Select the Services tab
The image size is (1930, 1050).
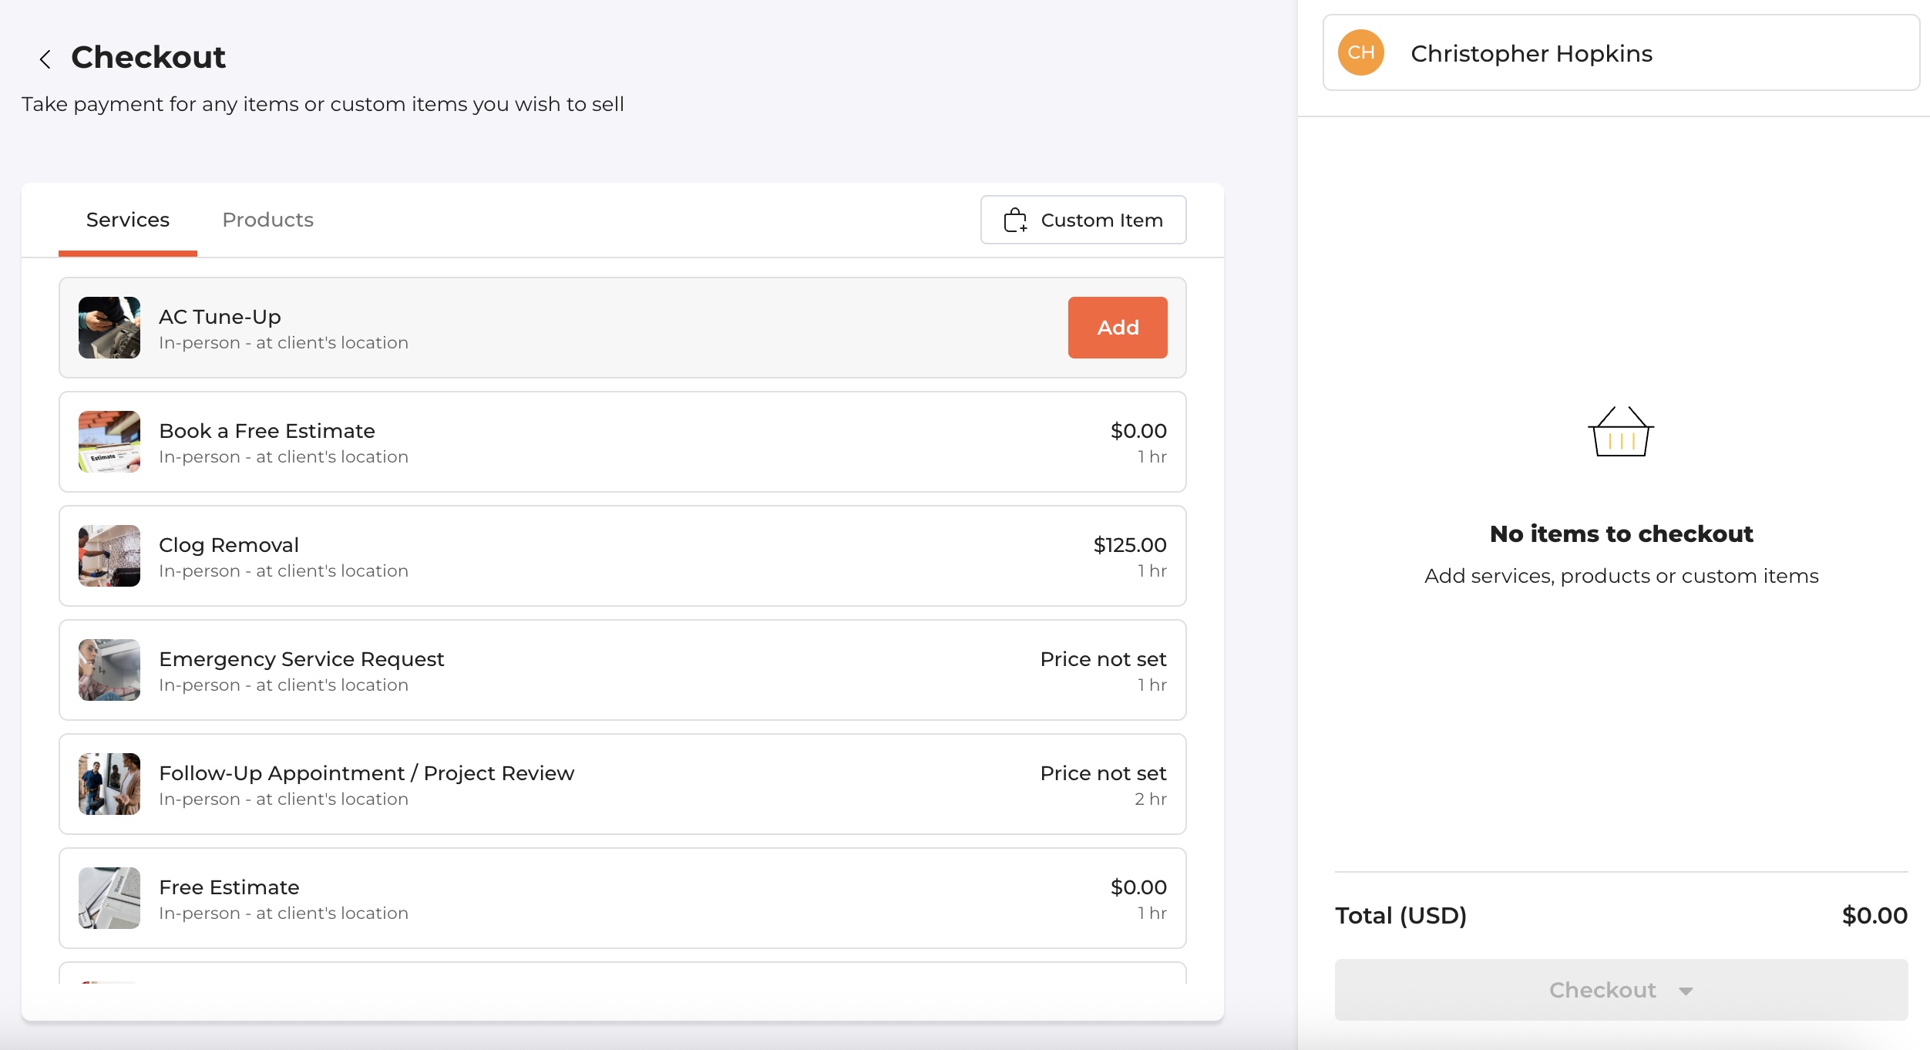(x=128, y=220)
